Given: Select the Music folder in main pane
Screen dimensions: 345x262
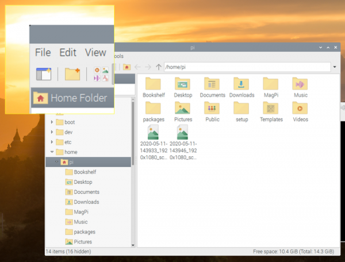Looking at the screenshot, I should (x=300, y=84).
